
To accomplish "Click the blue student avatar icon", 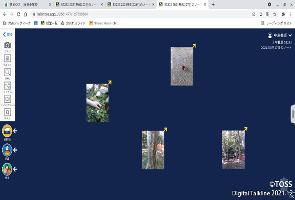I will [x=7, y=150].
